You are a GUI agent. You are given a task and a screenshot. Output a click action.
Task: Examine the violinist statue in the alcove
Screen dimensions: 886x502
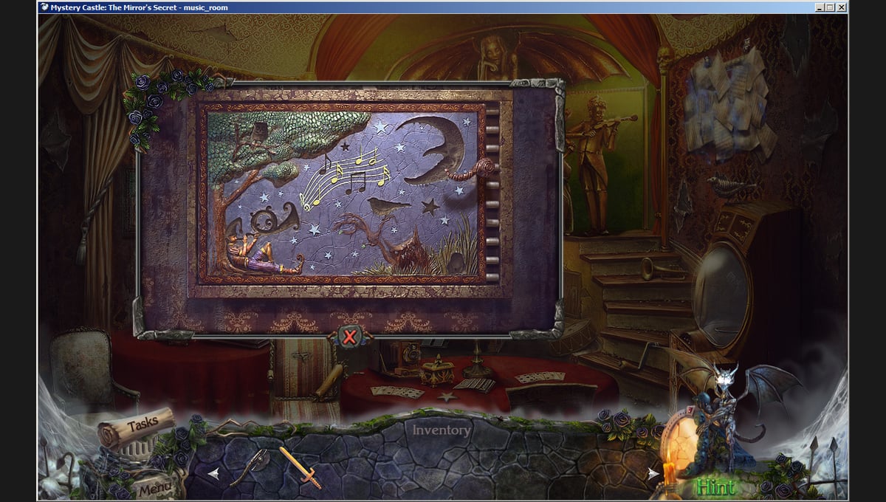[598, 164]
